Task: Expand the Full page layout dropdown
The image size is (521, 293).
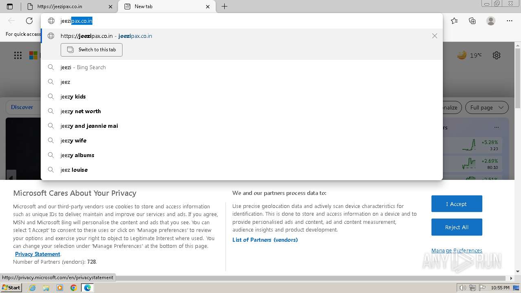Action: pos(487,107)
